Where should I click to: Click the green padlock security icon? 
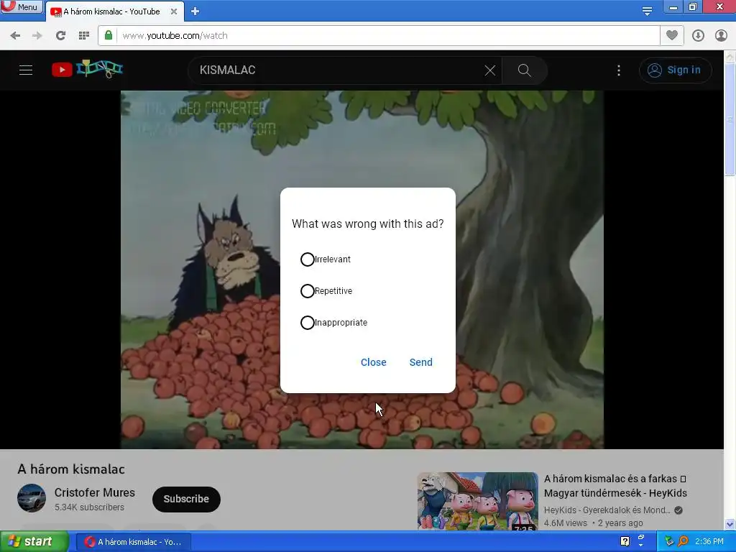109,35
